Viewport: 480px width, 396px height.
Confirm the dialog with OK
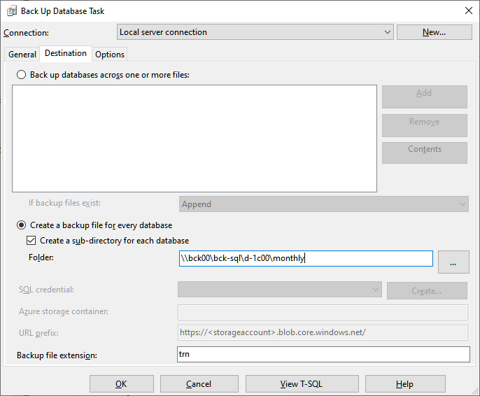click(x=122, y=384)
